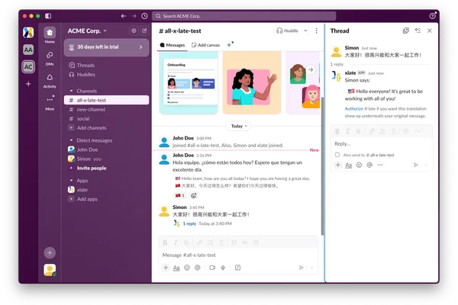Open channel send options dropdown
The height and width of the screenshot is (305, 458).
click(x=311, y=268)
